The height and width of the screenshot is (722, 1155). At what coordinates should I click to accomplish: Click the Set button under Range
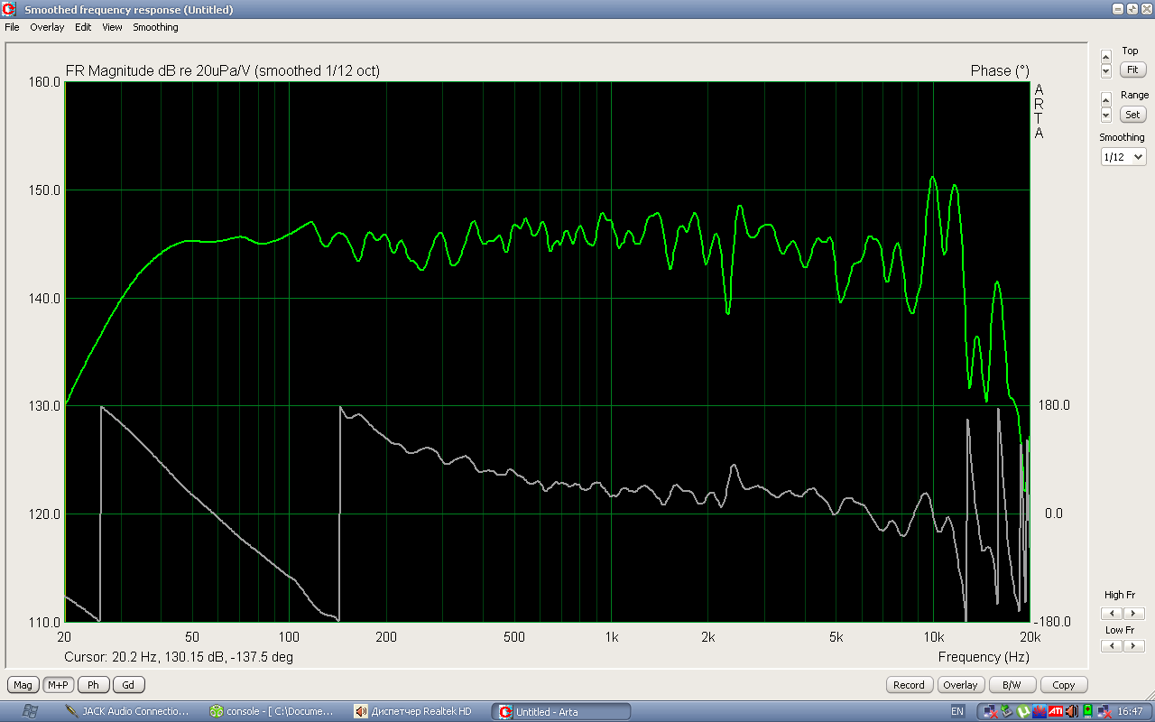pos(1132,115)
